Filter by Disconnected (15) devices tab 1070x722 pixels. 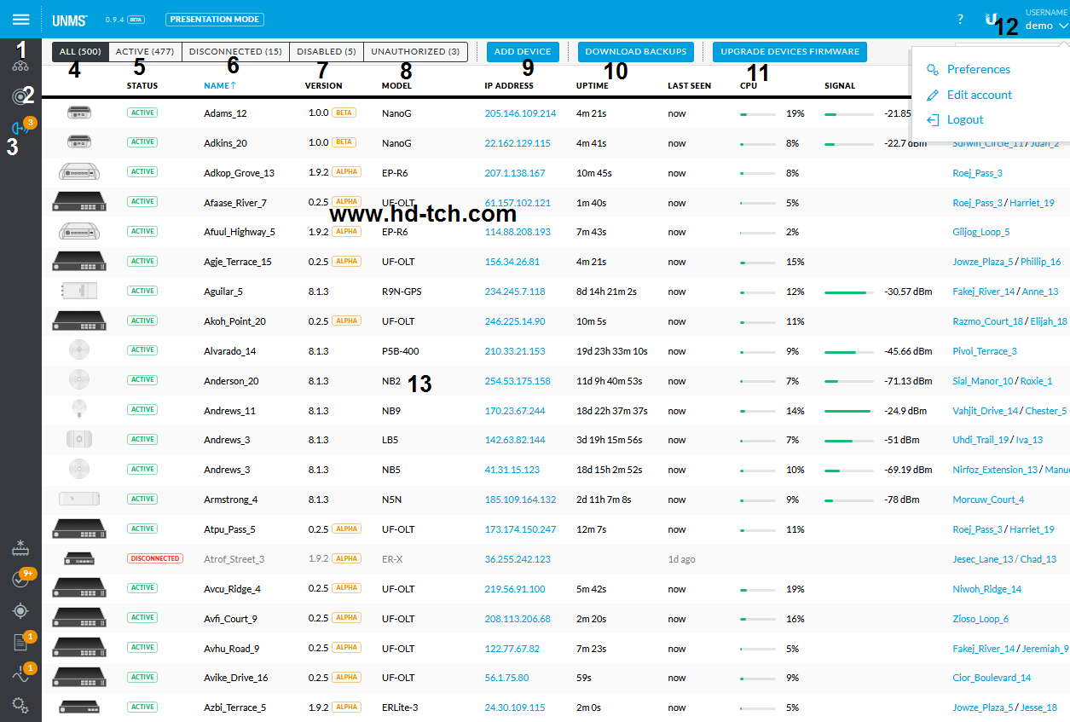235,52
